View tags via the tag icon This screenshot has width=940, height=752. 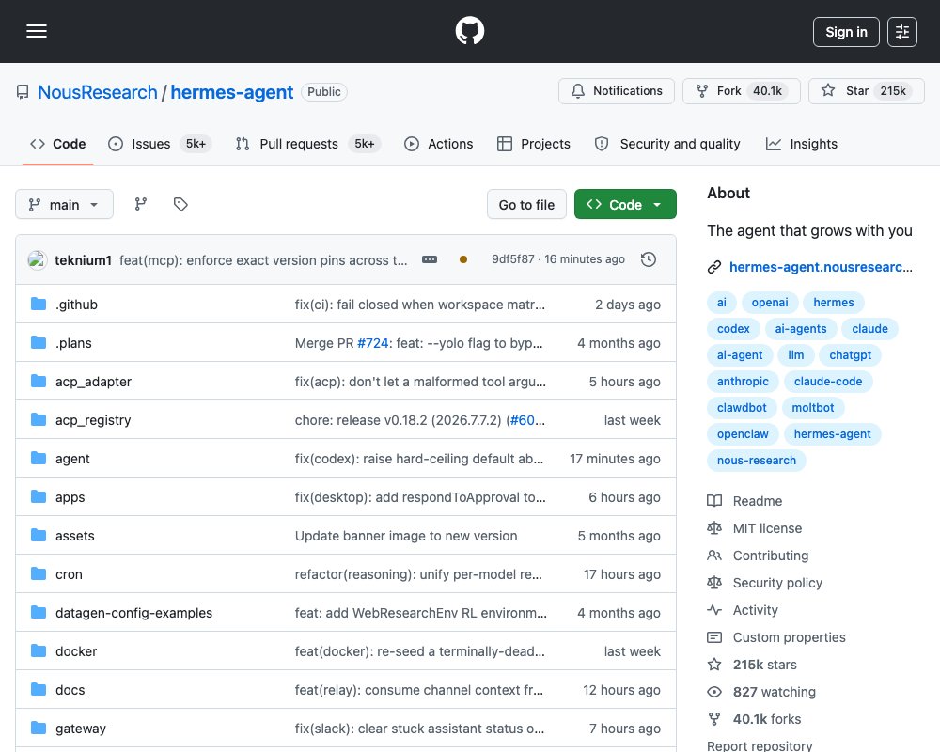(180, 205)
